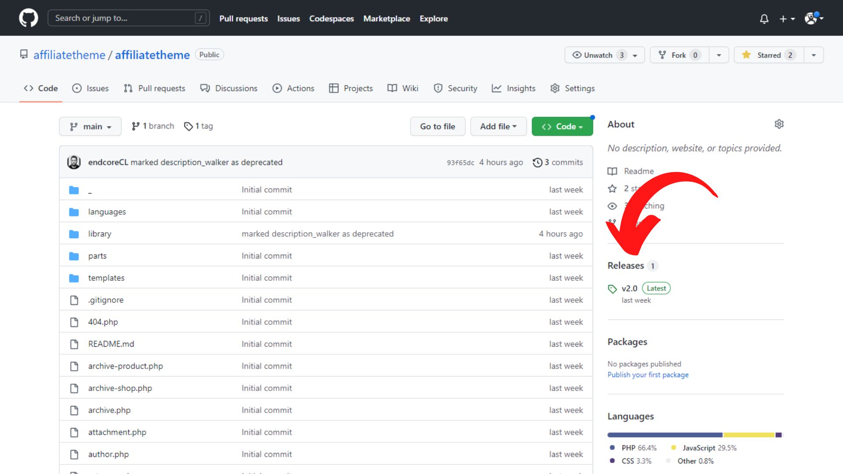This screenshot has height=474, width=843.
Task: Switch to the Wiki tab
Action: [403, 88]
